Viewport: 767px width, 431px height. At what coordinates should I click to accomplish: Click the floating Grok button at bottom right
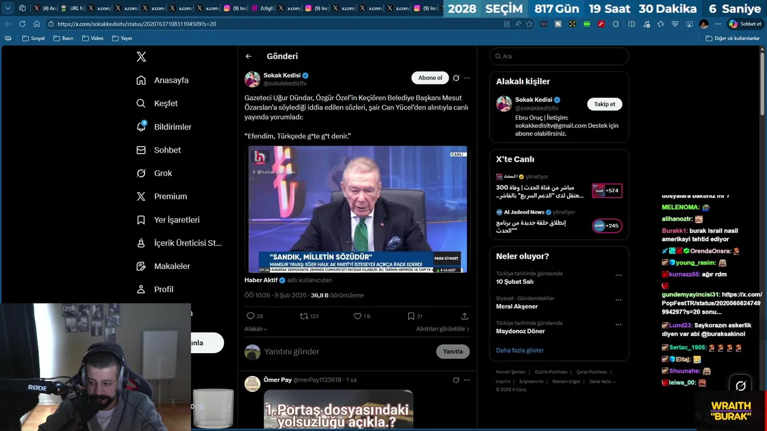[741, 386]
